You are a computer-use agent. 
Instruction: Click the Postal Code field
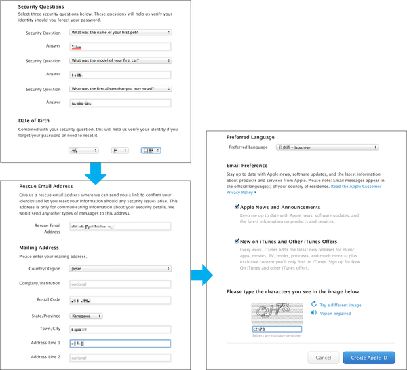click(120, 301)
